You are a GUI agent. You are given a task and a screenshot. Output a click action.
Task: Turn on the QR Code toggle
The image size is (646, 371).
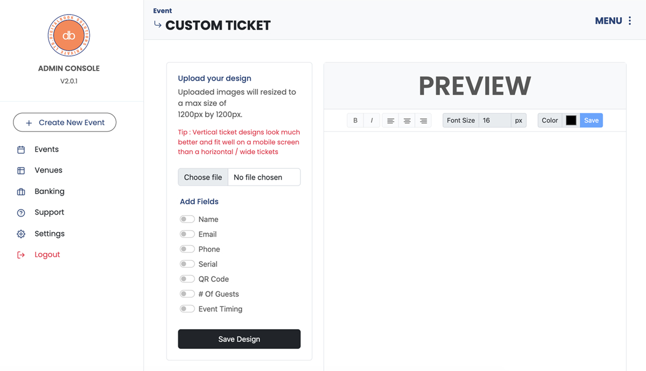[x=187, y=279]
